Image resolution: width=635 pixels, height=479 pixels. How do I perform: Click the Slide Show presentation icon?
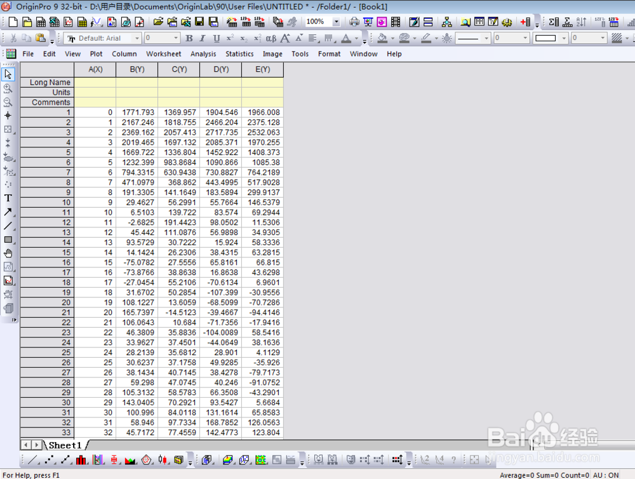click(x=368, y=22)
